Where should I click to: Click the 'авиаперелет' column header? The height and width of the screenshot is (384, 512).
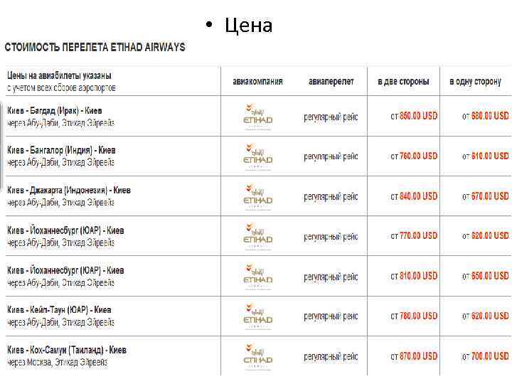click(x=331, y=82)
